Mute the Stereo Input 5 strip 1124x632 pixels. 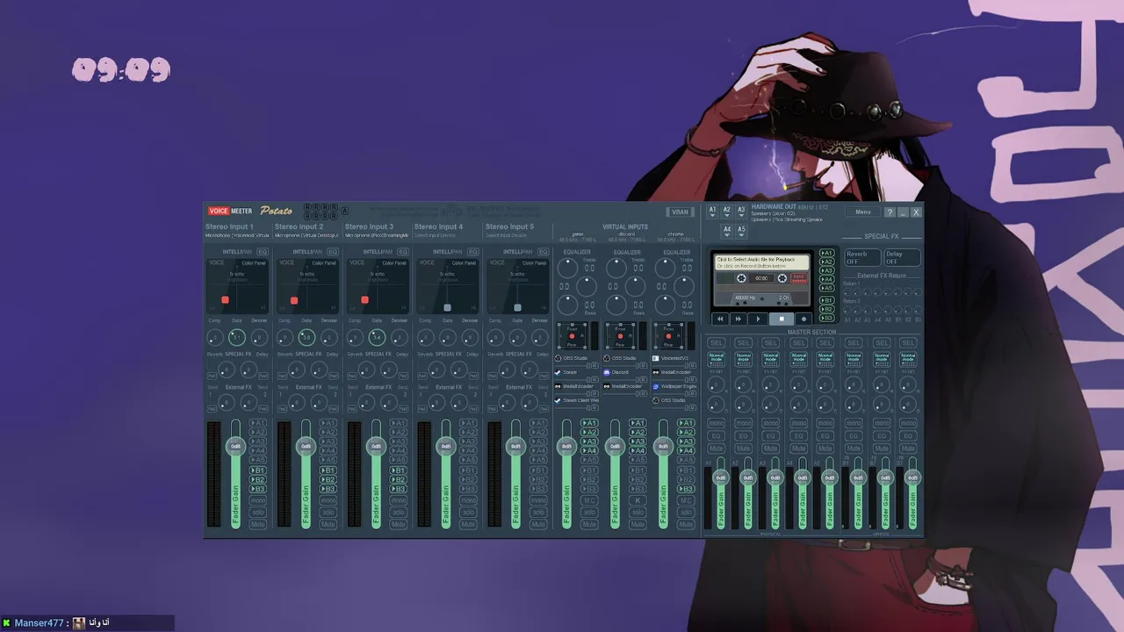pos(538,524)
